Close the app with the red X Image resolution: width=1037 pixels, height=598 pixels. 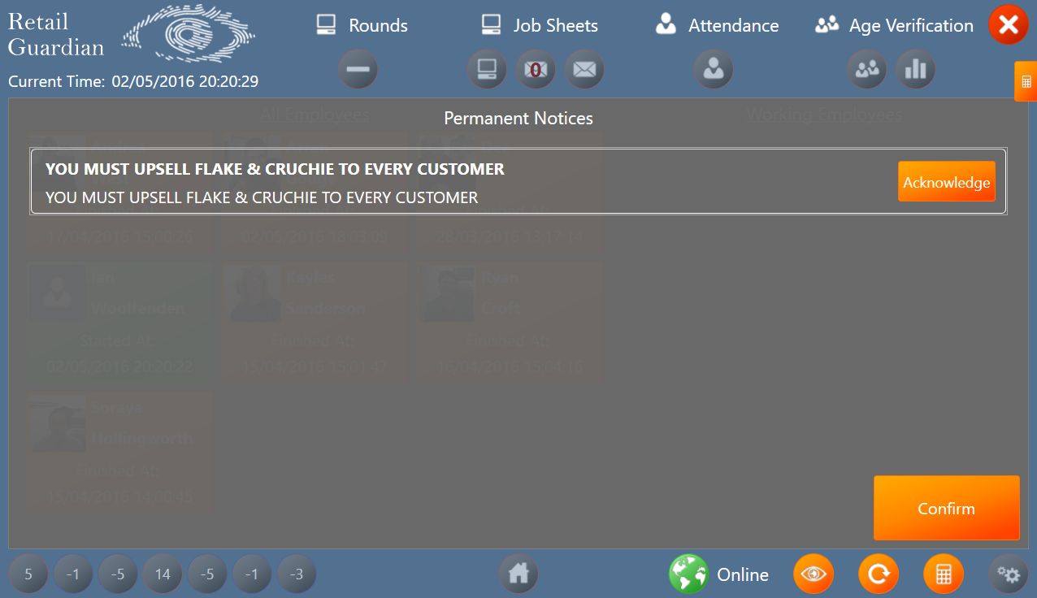[1008, 24]
